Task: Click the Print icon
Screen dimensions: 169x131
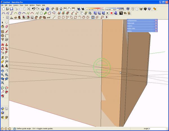Action: (43, 9)
